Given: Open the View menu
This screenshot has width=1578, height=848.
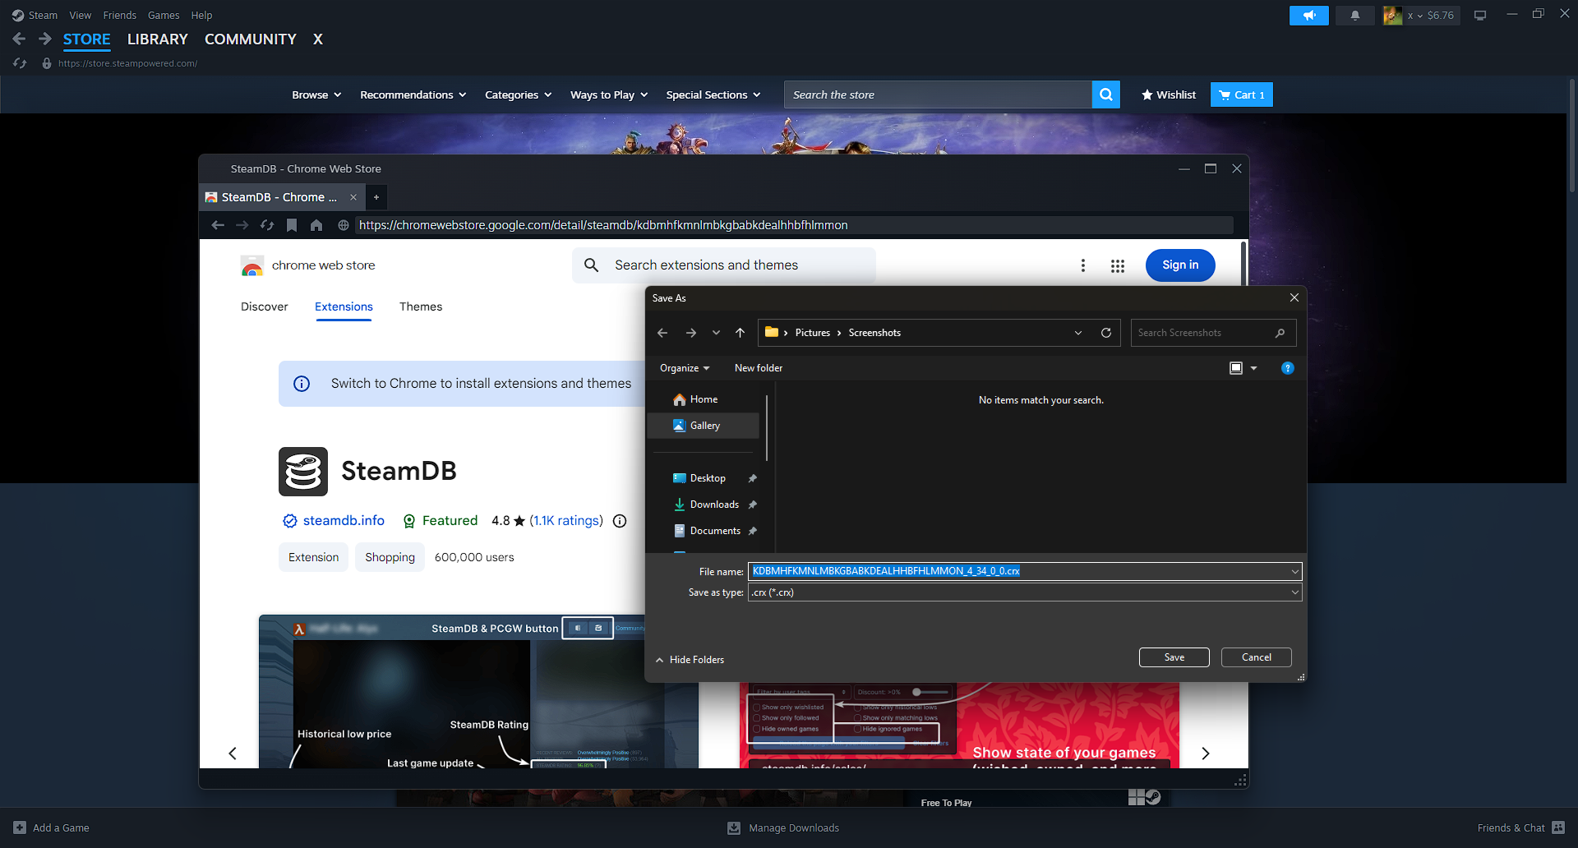Looking at the screenshot, I should click(x=81, y=16).
